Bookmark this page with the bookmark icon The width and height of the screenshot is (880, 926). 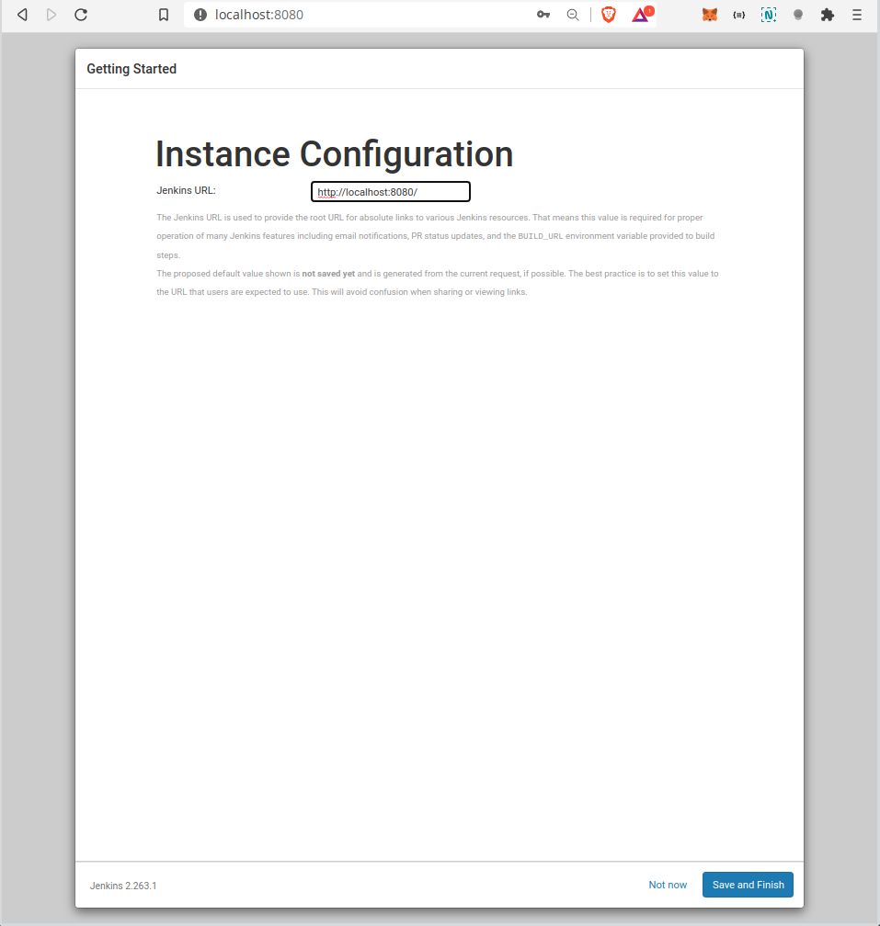tap(164, 15)
